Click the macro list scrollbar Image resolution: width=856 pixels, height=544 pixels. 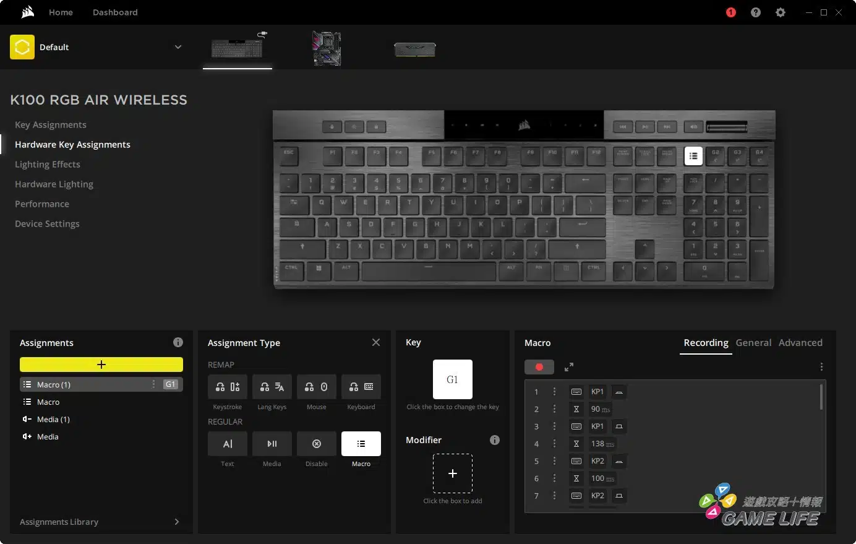click(x=821, y=397)
